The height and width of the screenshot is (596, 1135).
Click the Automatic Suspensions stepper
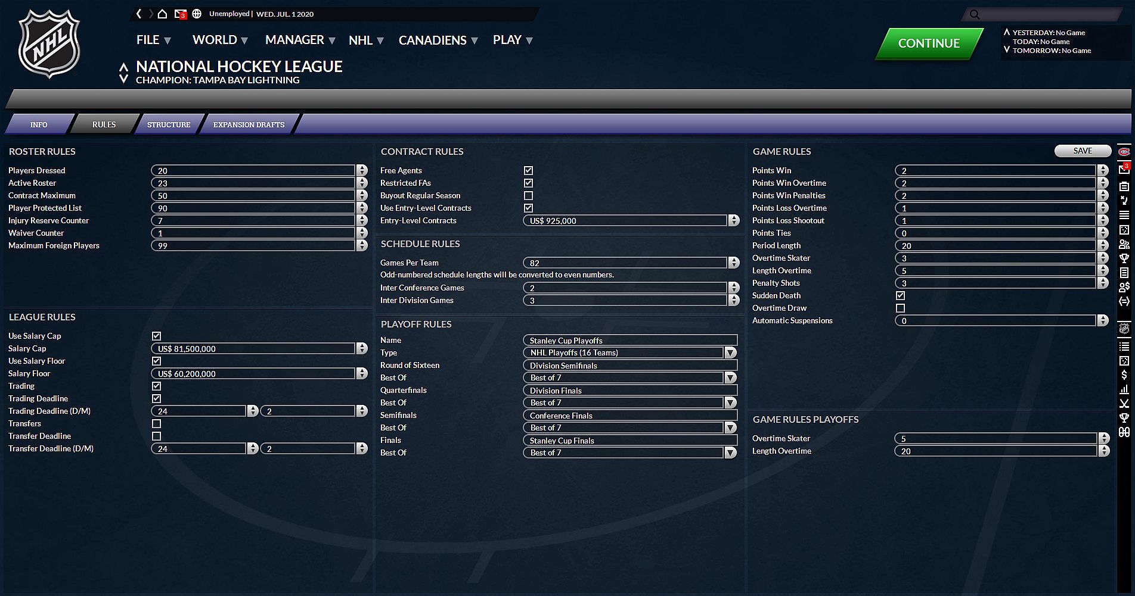pos(1103,320)
